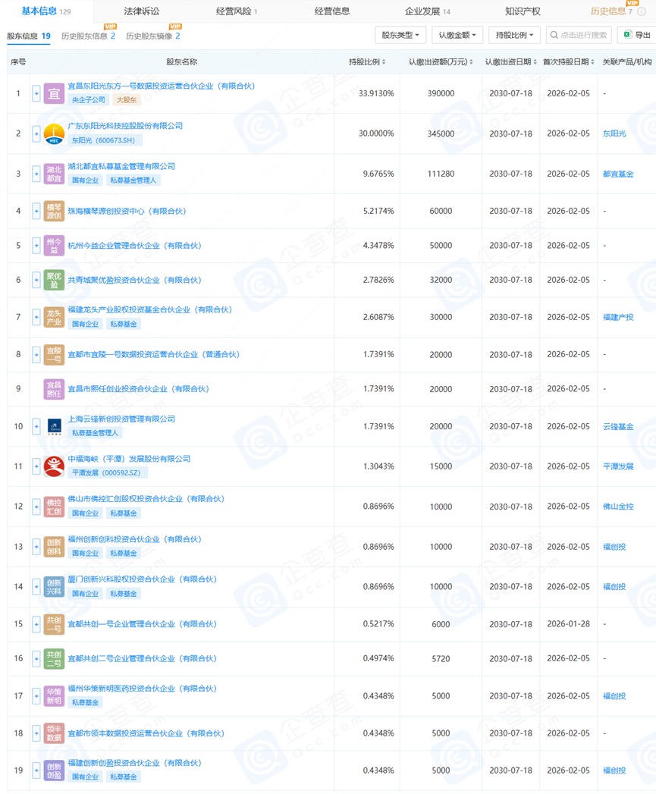This screenshot has width=656, height=794.
Task: Click the 宜 logo of 宜昌东阳光东方一号
Action: 53,91
